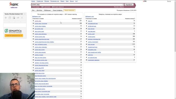
Task: Open the «купить мед в москве» query link
Action: [x=41, y=23]
